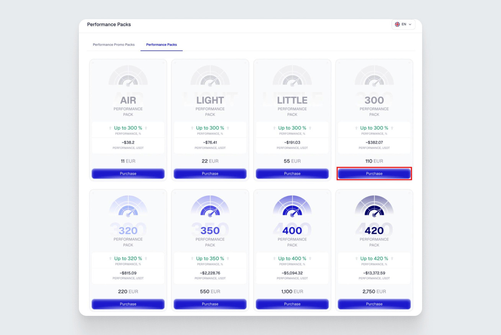Purchase the 350 pack for 550 EUR

(210, 304)
